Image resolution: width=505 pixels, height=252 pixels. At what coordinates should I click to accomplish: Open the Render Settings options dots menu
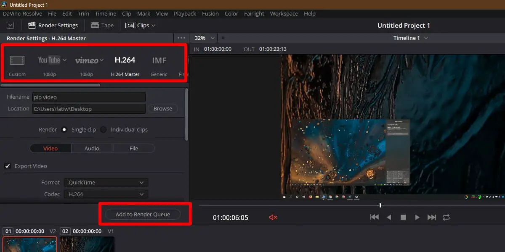[181, 38]
